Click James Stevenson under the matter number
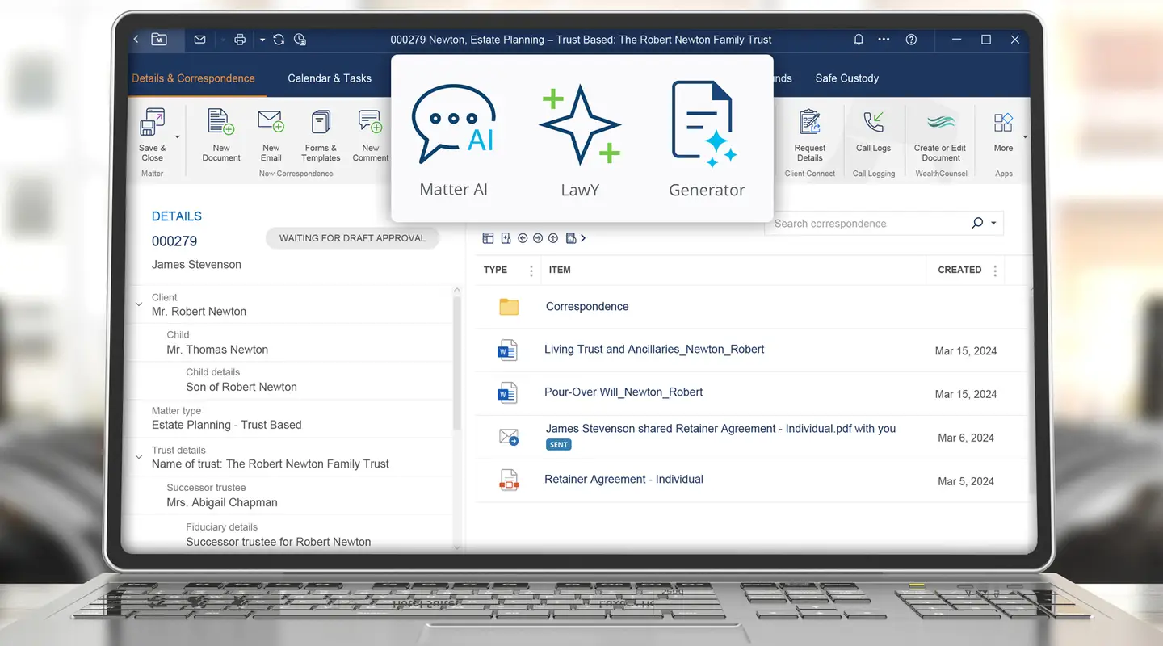 click(196, 264)
